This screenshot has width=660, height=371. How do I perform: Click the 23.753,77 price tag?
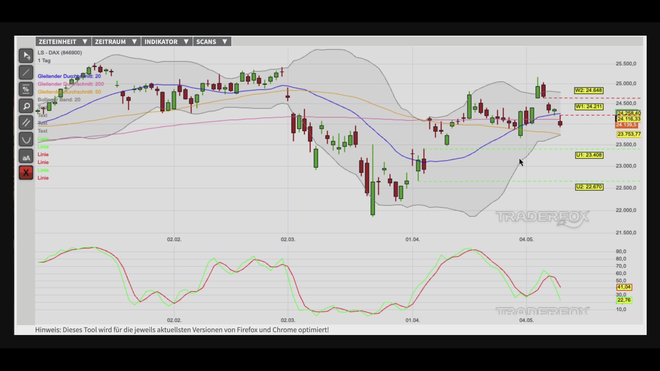(629, 134)
